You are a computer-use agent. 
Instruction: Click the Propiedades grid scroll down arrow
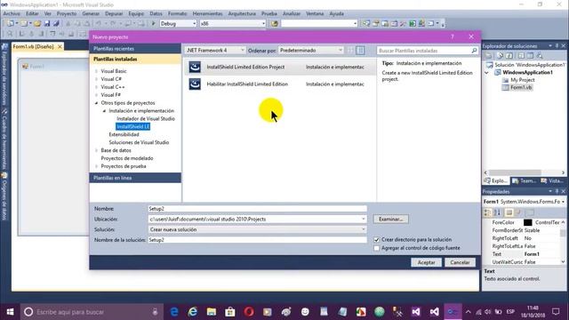pos(563,262)
